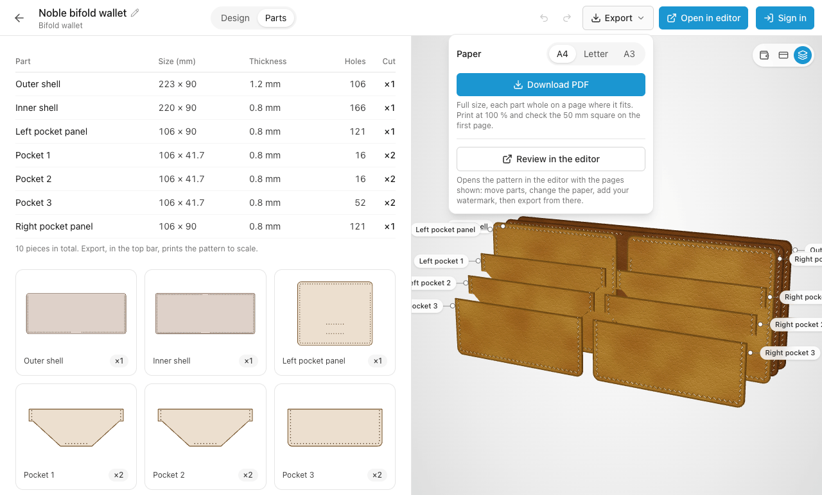Click the Holes column header
This screenshot has height=495, width=822.
click(355, 62)
